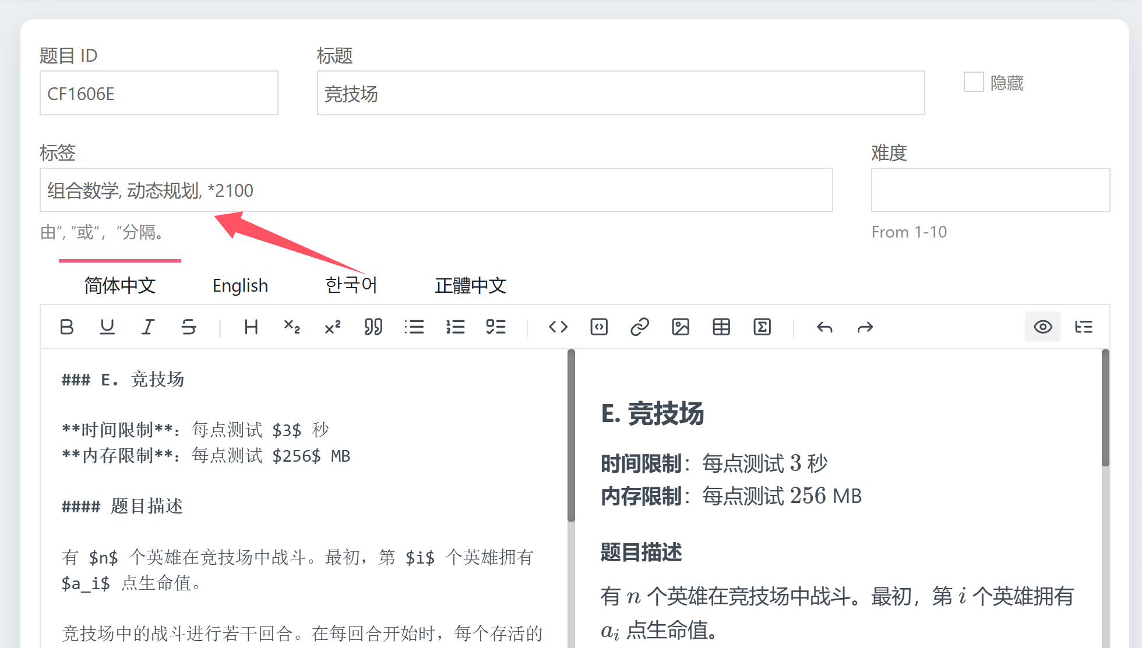Toggle the outline panel icon

(1084, 327)
